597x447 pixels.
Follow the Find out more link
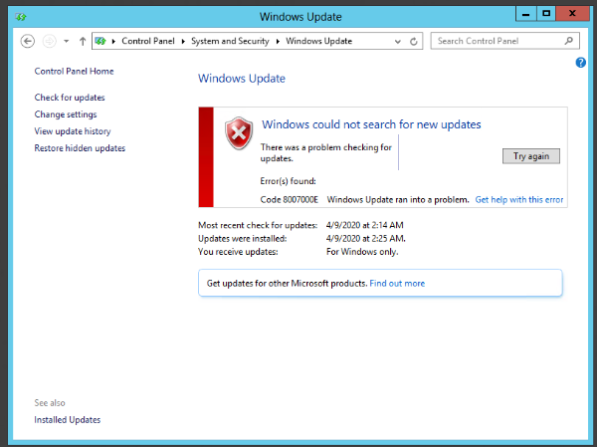click(x=397, y=284)
